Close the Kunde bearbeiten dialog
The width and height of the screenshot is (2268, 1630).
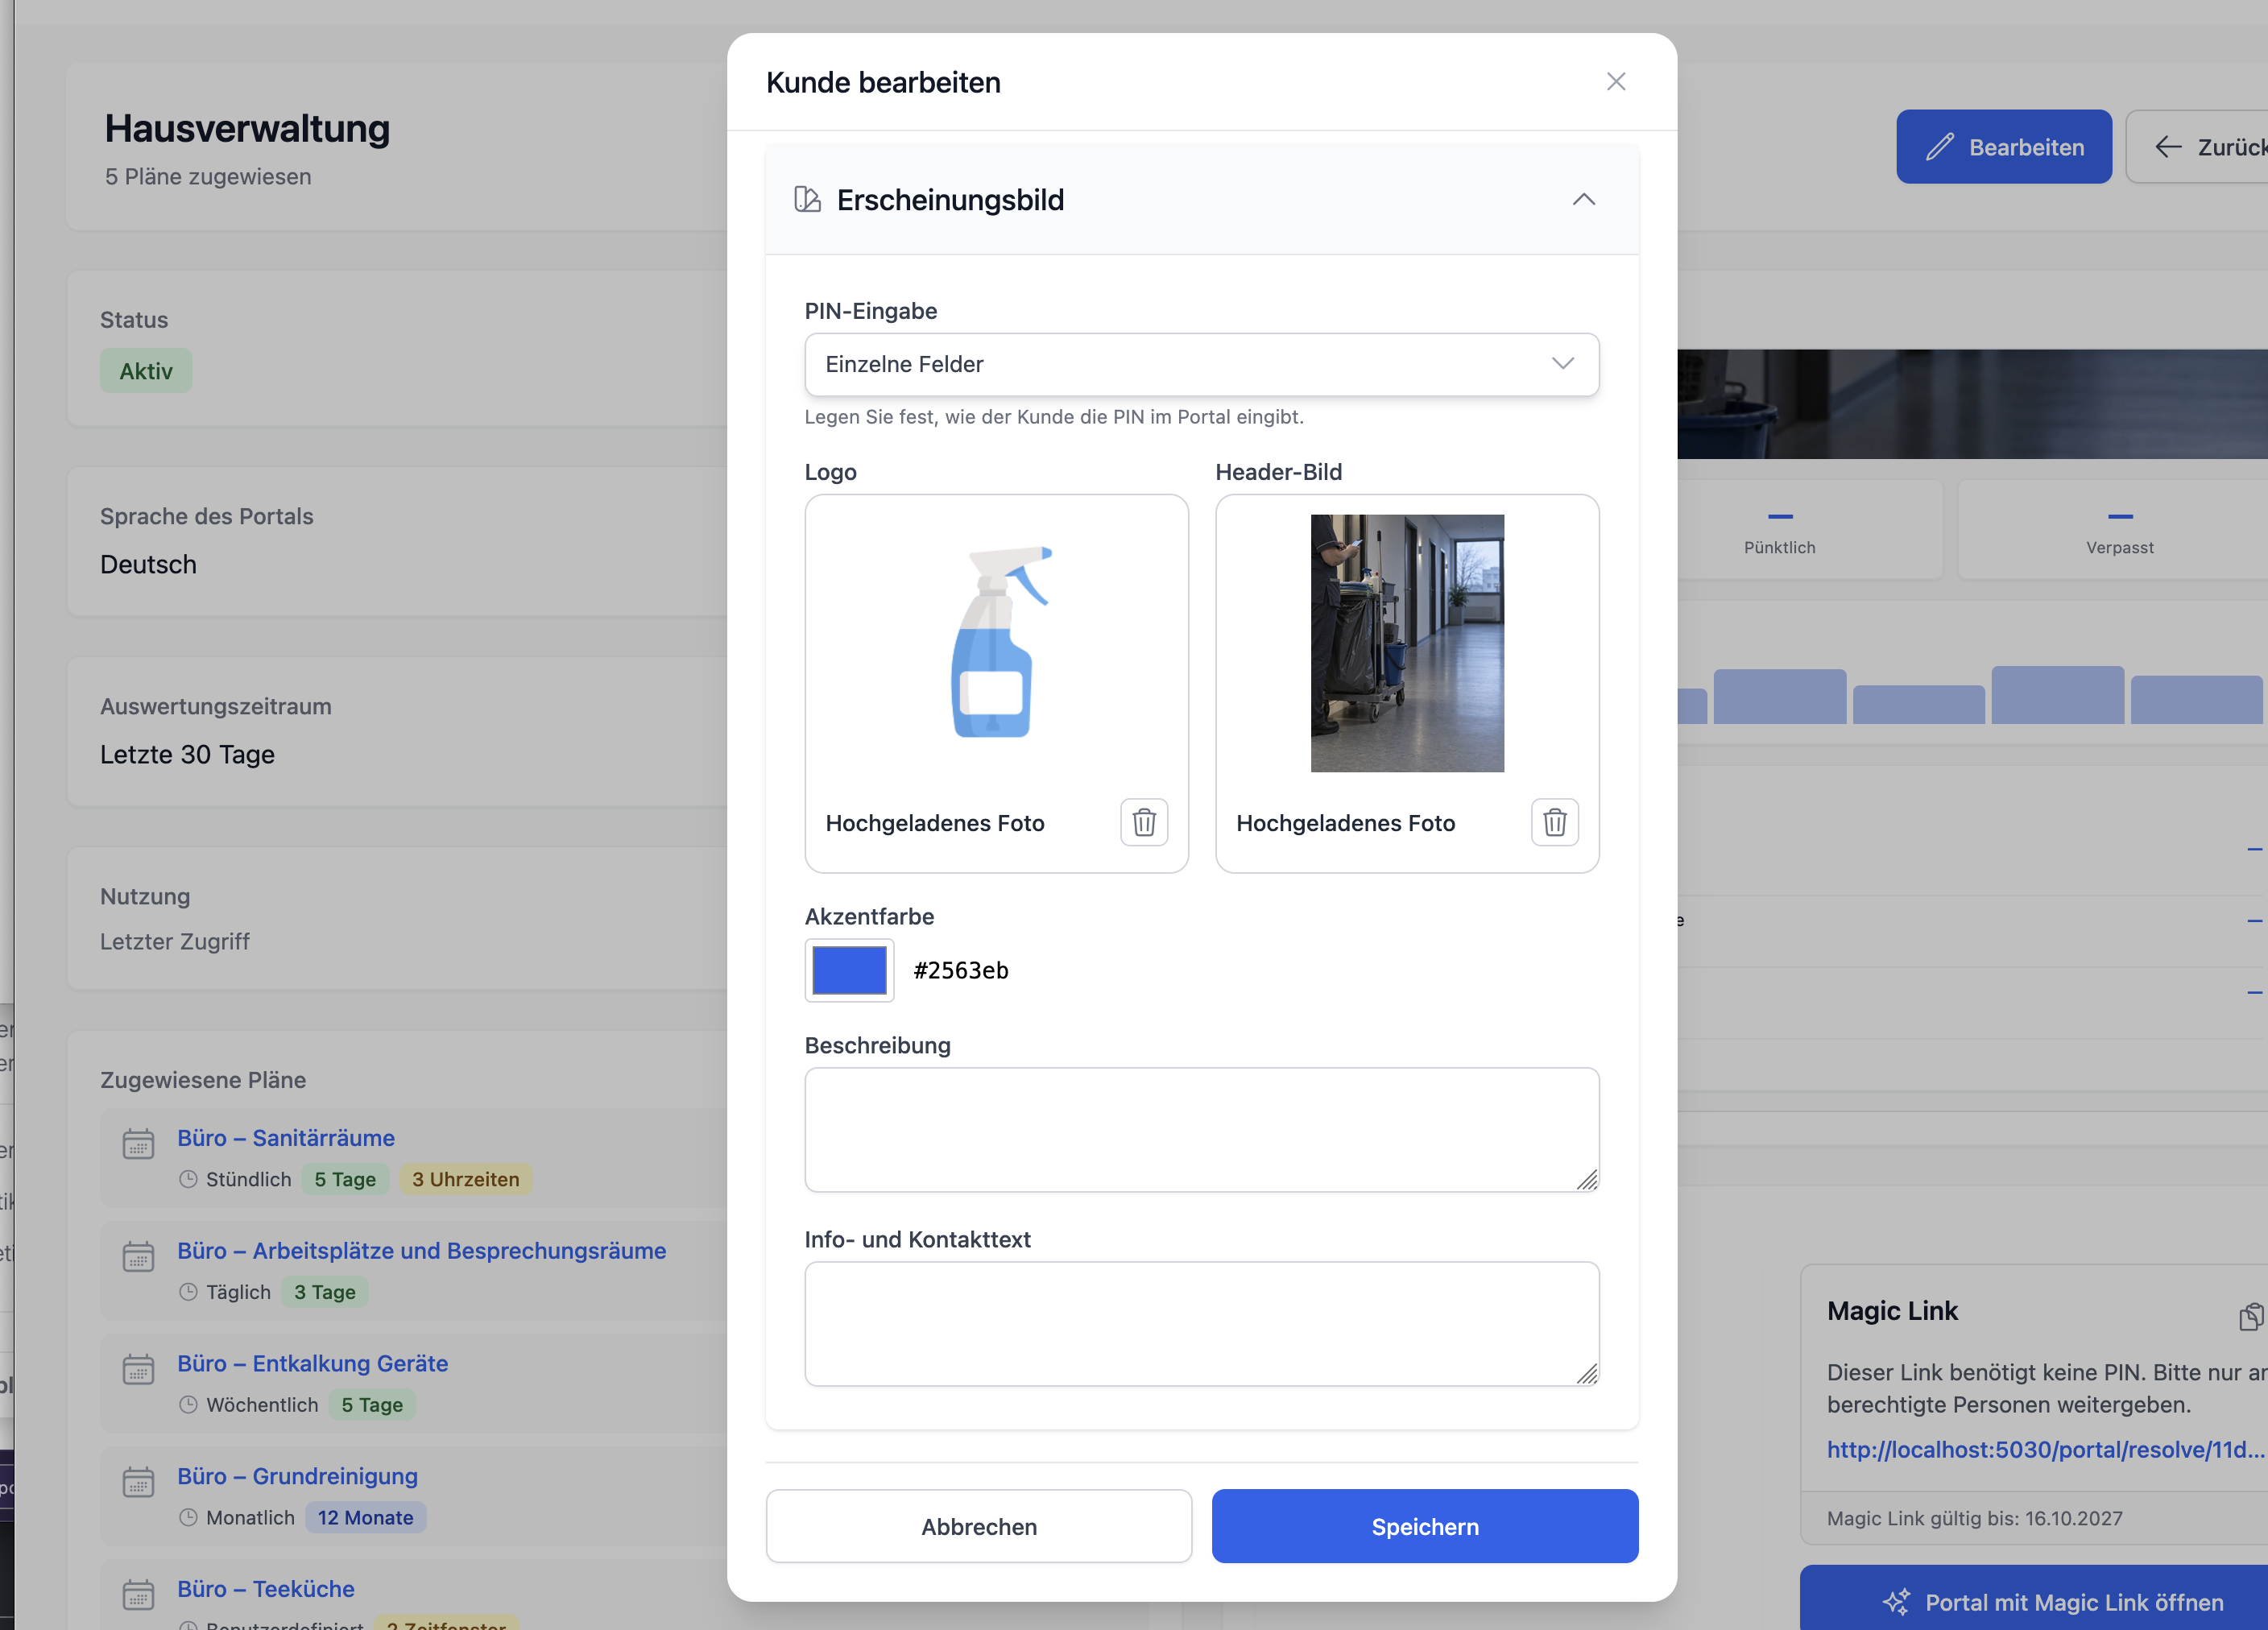pos(1616,82)
